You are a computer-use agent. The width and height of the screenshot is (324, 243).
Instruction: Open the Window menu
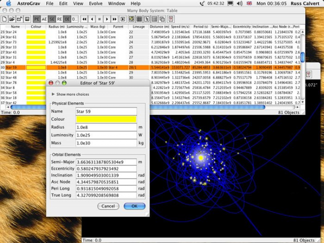pyautogui.click(x=117, y=3)
